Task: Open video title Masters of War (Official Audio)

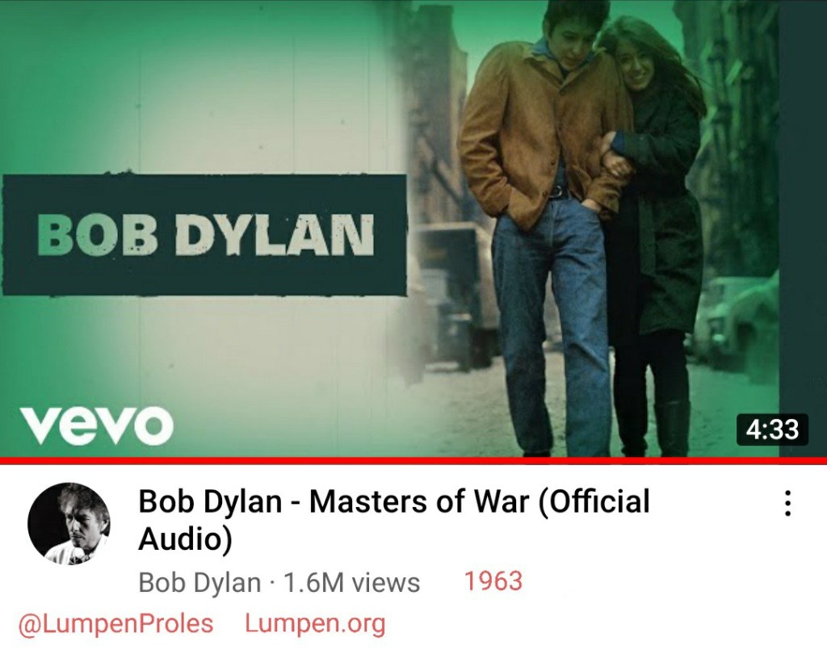Action: click(394, 519)
